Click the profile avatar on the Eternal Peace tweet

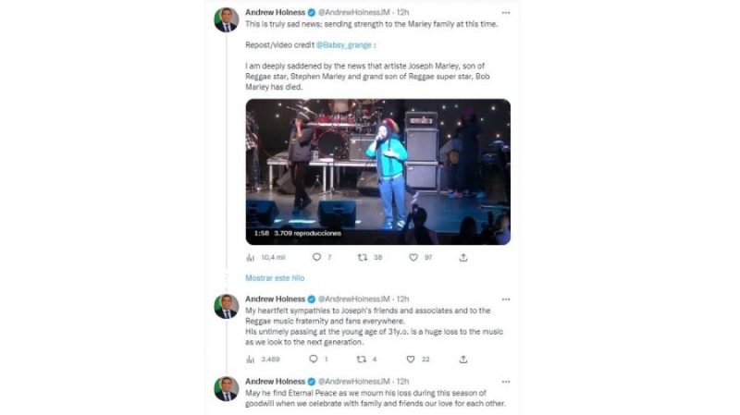tap(226, 387)
